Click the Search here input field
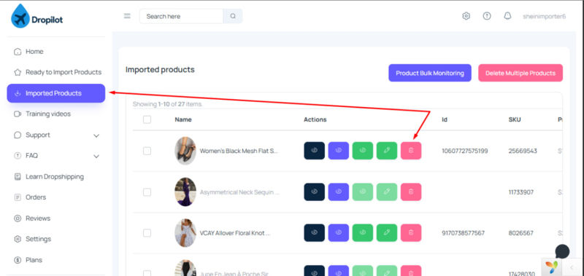The width and height of the screenshot is (584, 276). [181, 16]
